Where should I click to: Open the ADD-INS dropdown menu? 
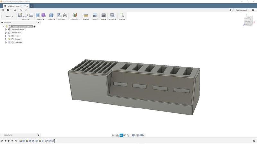click(x=112, y=20)
